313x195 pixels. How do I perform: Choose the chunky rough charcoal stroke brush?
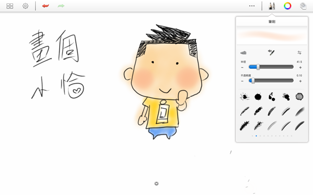click(x=258, y=111)
